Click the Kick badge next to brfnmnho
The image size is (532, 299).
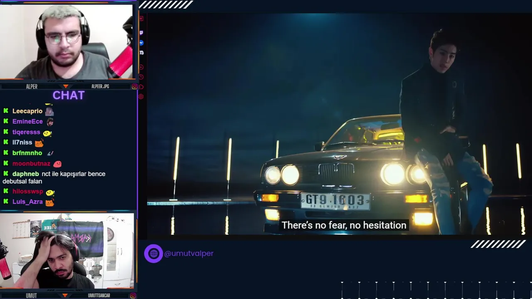pos(6,153)
